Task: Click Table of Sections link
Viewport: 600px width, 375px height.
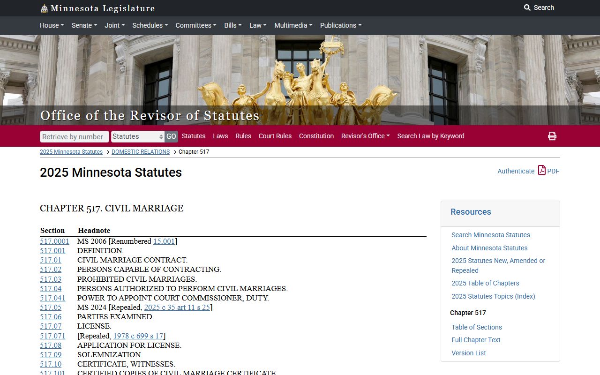Action: (477, 327)
